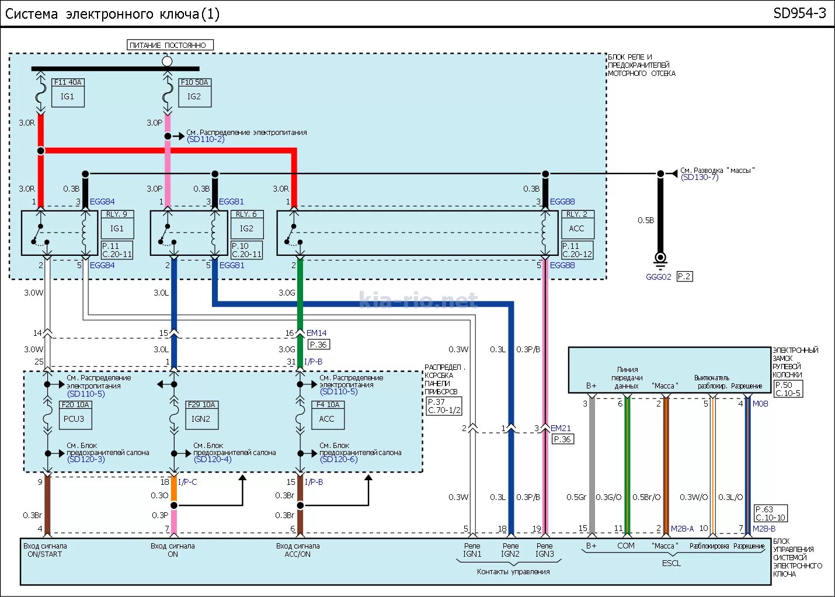Open the SD110-5 reference beside F4 ACC fuse
The image size is (835, 597).
tap(339, 391)
